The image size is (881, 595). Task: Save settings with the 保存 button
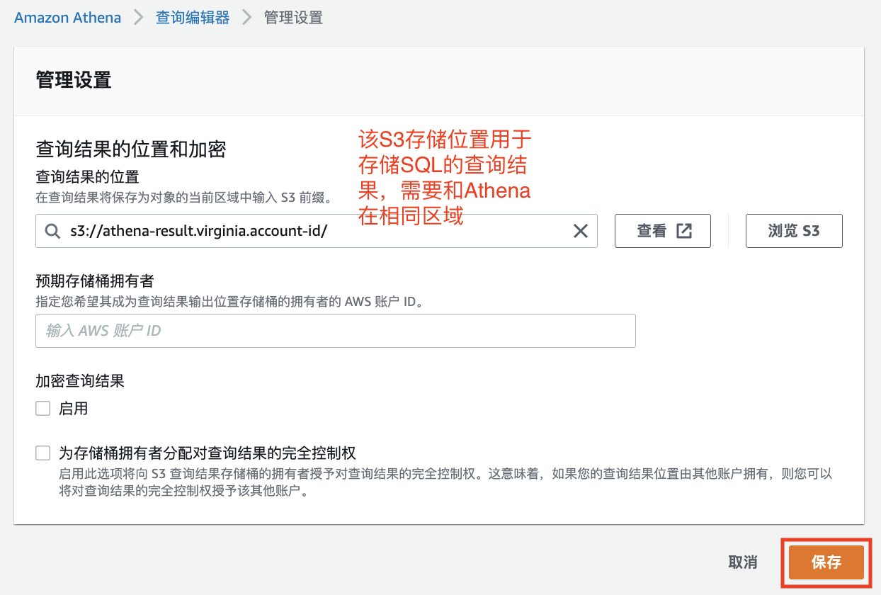[x=825, y=562]
